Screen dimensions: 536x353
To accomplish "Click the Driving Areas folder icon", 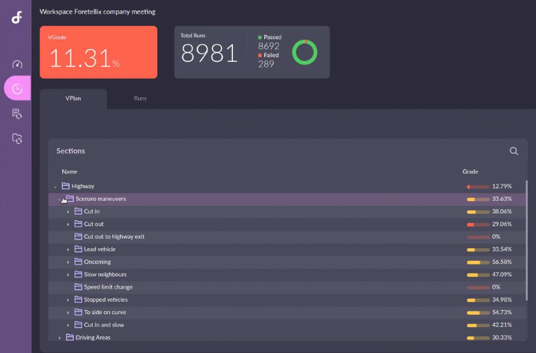I will coord(70,337).
